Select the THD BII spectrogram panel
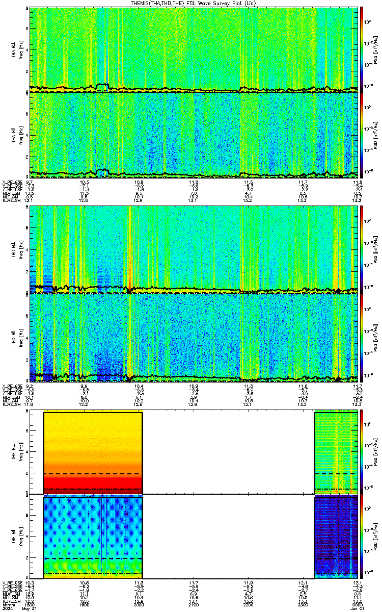The width and height of the screenshot is (382, 612). click(x=194, y=338)
